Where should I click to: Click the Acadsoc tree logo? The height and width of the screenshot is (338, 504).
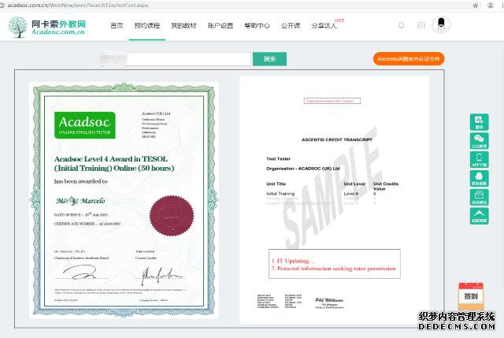tap(18, 27)
